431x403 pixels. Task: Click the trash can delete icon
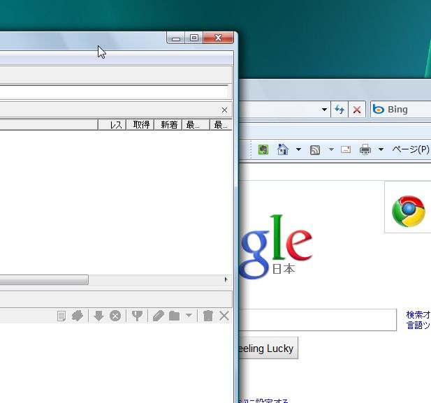click(x=208, y=316)
